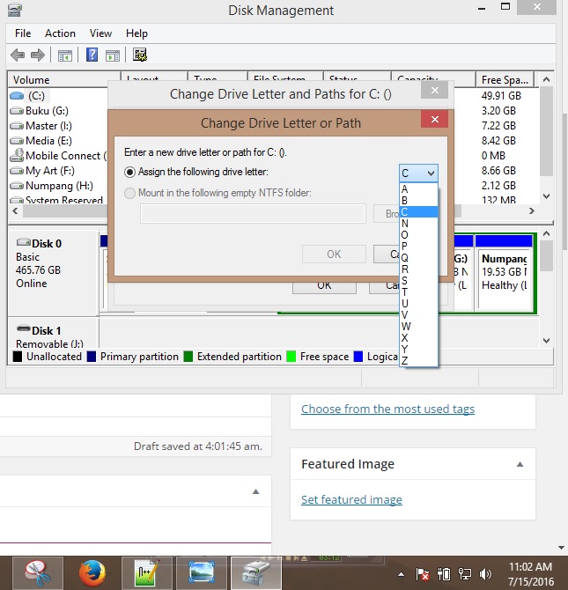Click the Volume column header
The width and height of the screenshot is (568, 590).
pyautogui.click(x=64, y=80)
